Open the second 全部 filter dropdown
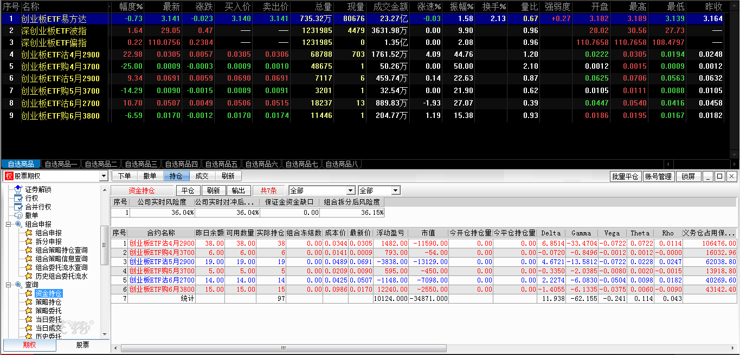 coord(396,190)
